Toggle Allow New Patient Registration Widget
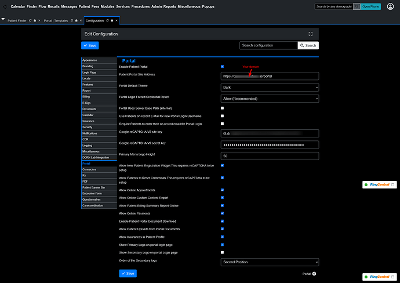 click(222, 165)
